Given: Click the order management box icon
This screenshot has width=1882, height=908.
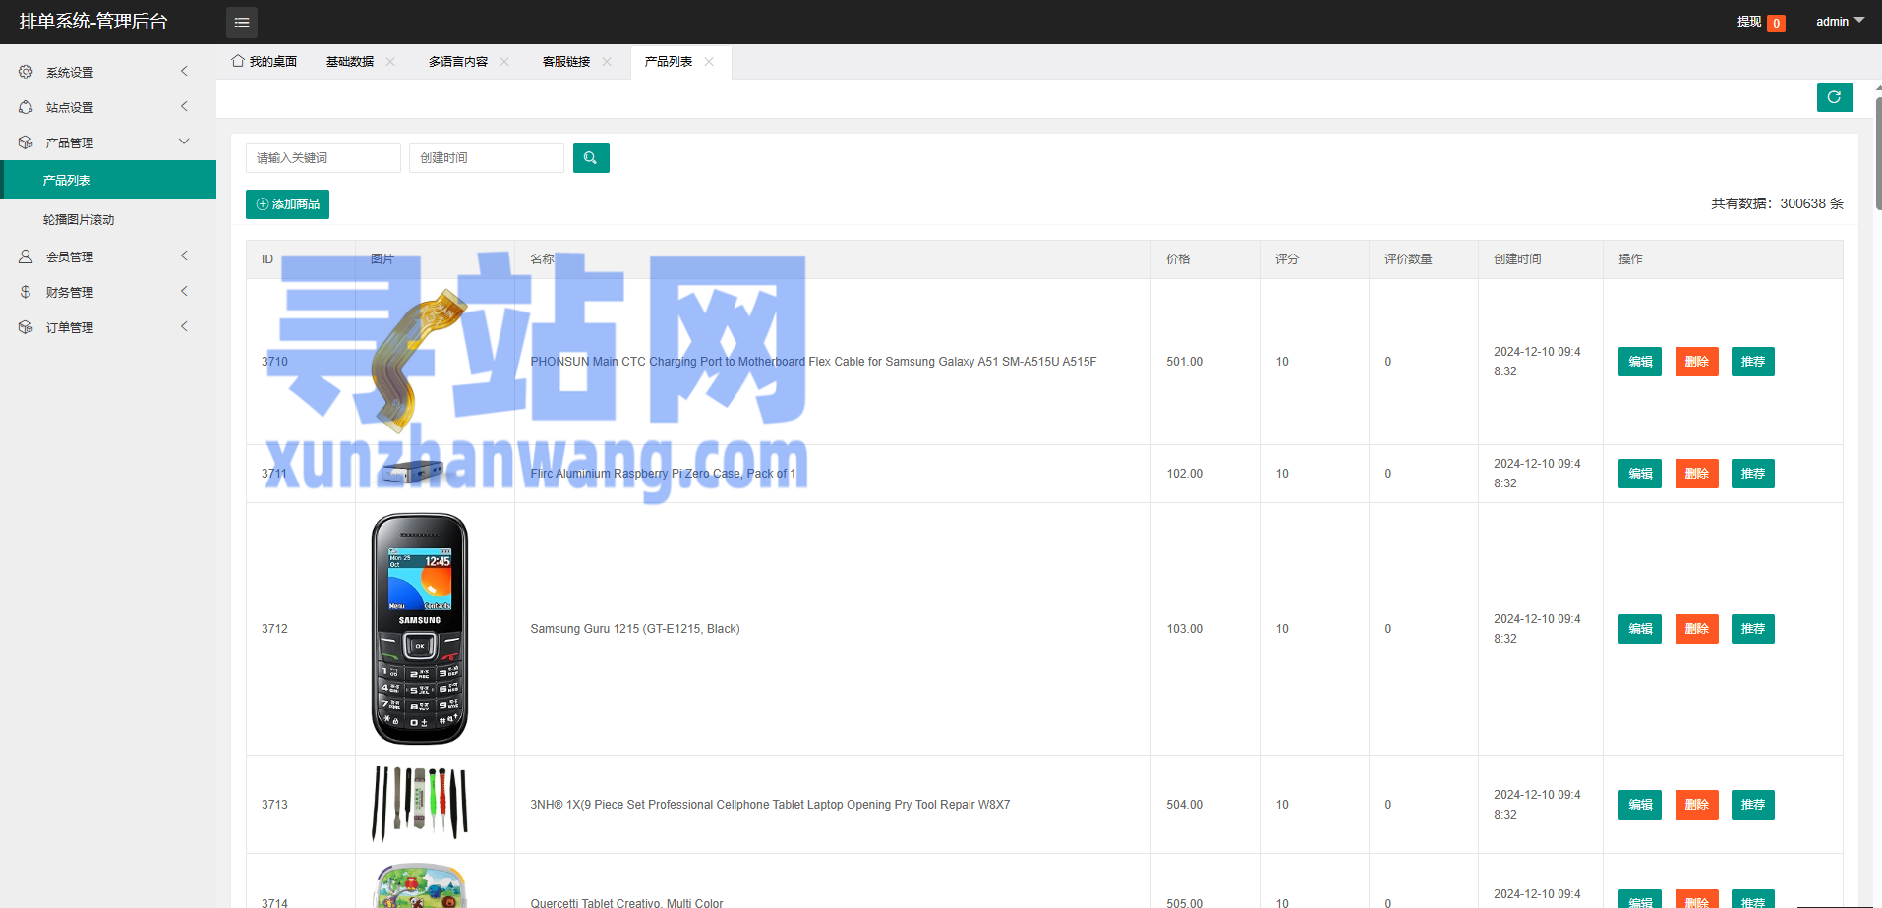Looking at the screenshot, I should pyautogui.click(x=26, y=327).
